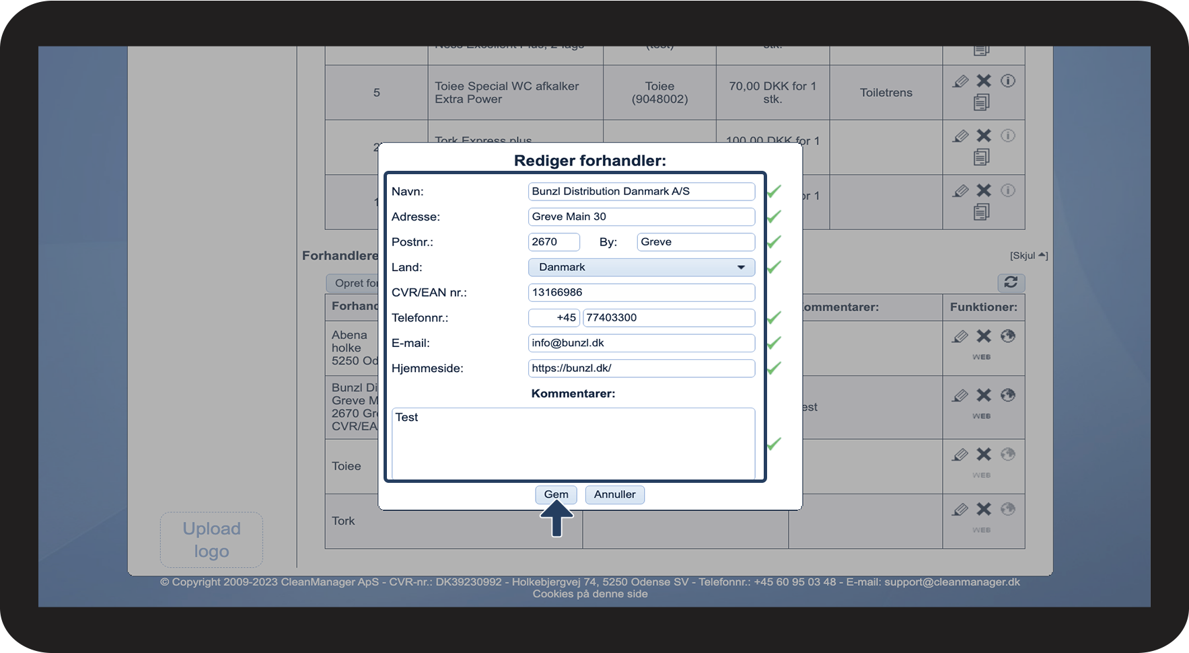This screenshot has height=653, width=1189.
Task: Click the Adresse field Greve Main 30
Action: pos(641,217)
